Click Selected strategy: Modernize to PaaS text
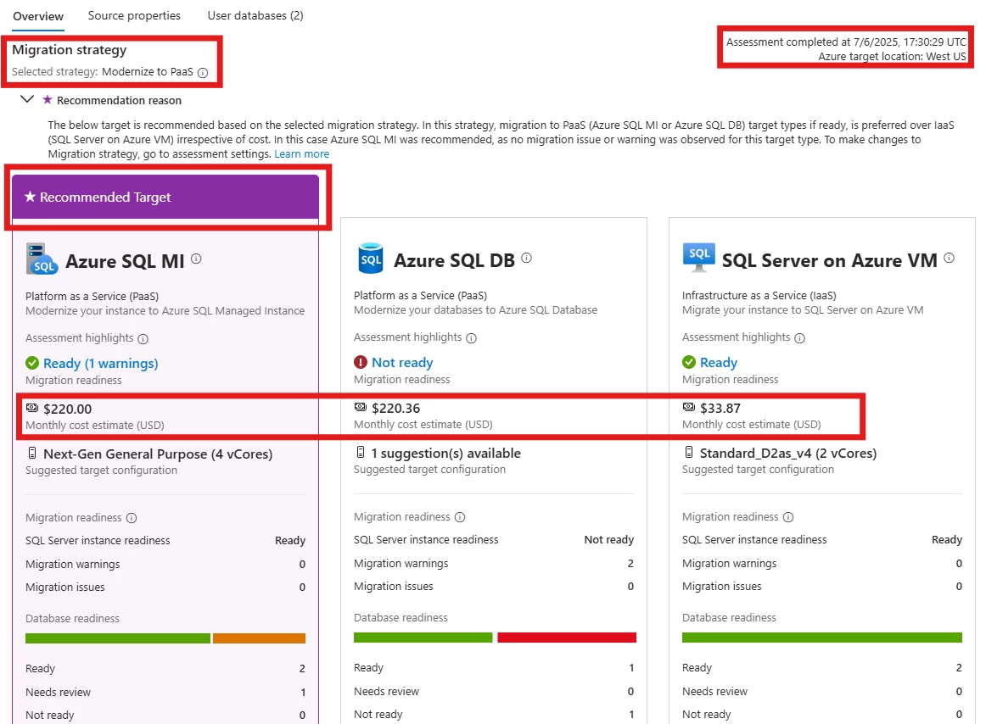 pyautogui.click(x=103, y=72)
